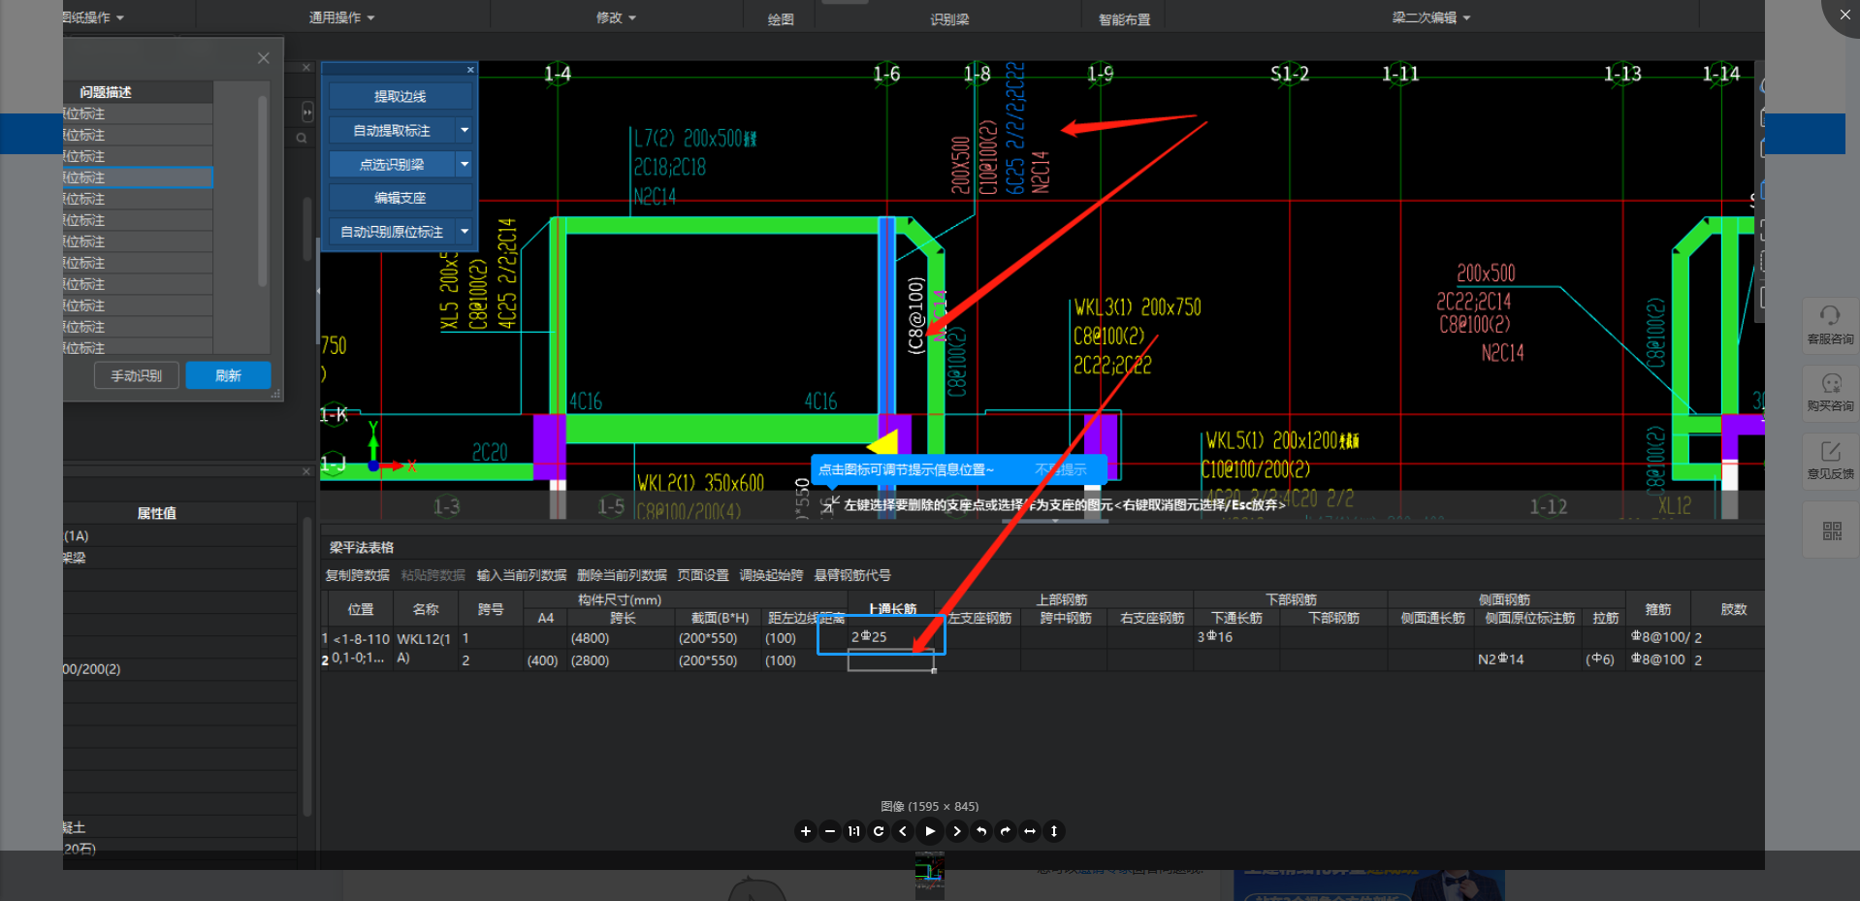Select the 绘图 ribbon group
Viewport: 1860px width, 901px height.
(x=781, y=19)
